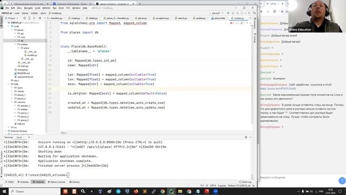Open the Problems tool window
The image size is (346, 195).
[x=23, y=182]
